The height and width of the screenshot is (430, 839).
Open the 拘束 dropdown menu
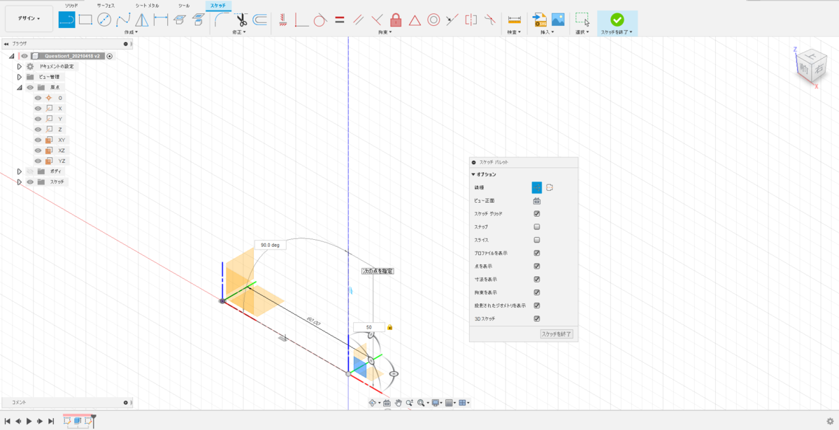(x=385, y=32)
